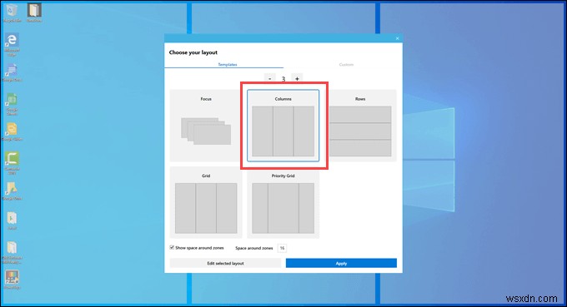Viewport: 567px width, 307px height.
Task: Open the Google Sheets desktop shortcut
Action: click(12, 104)
